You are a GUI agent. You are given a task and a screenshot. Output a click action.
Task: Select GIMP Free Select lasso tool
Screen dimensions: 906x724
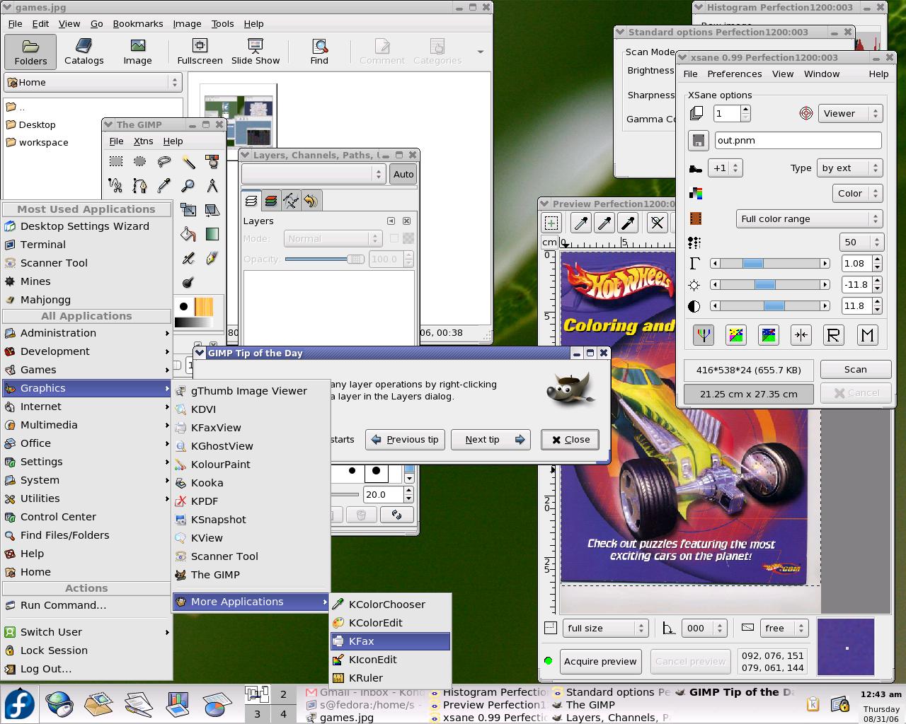coord(164,162)
